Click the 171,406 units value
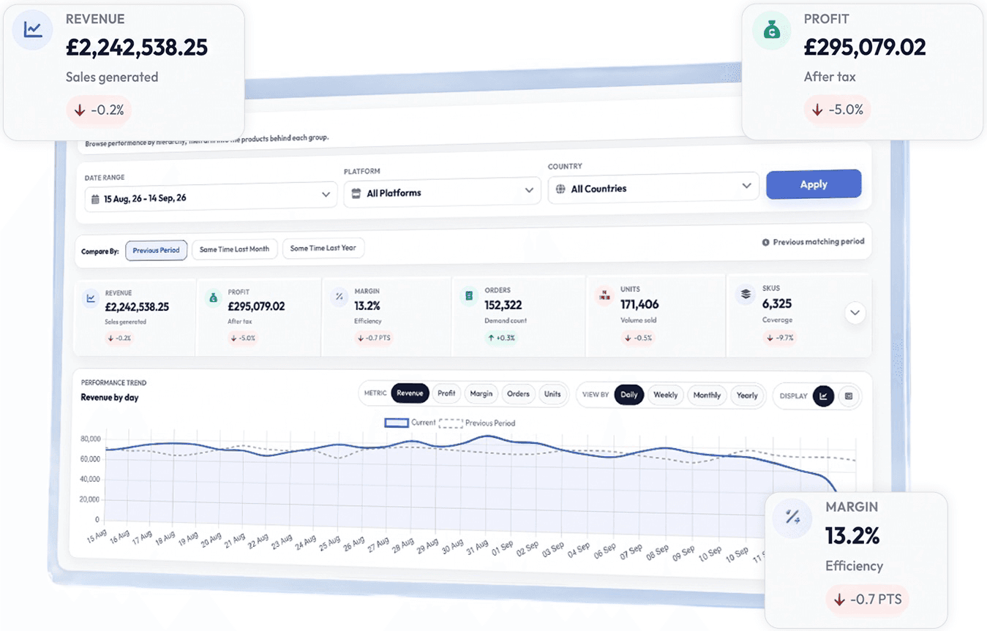Image resolution: width=987 pixels, height=631 pixels. pyautogui.click(x=639, y=304)
